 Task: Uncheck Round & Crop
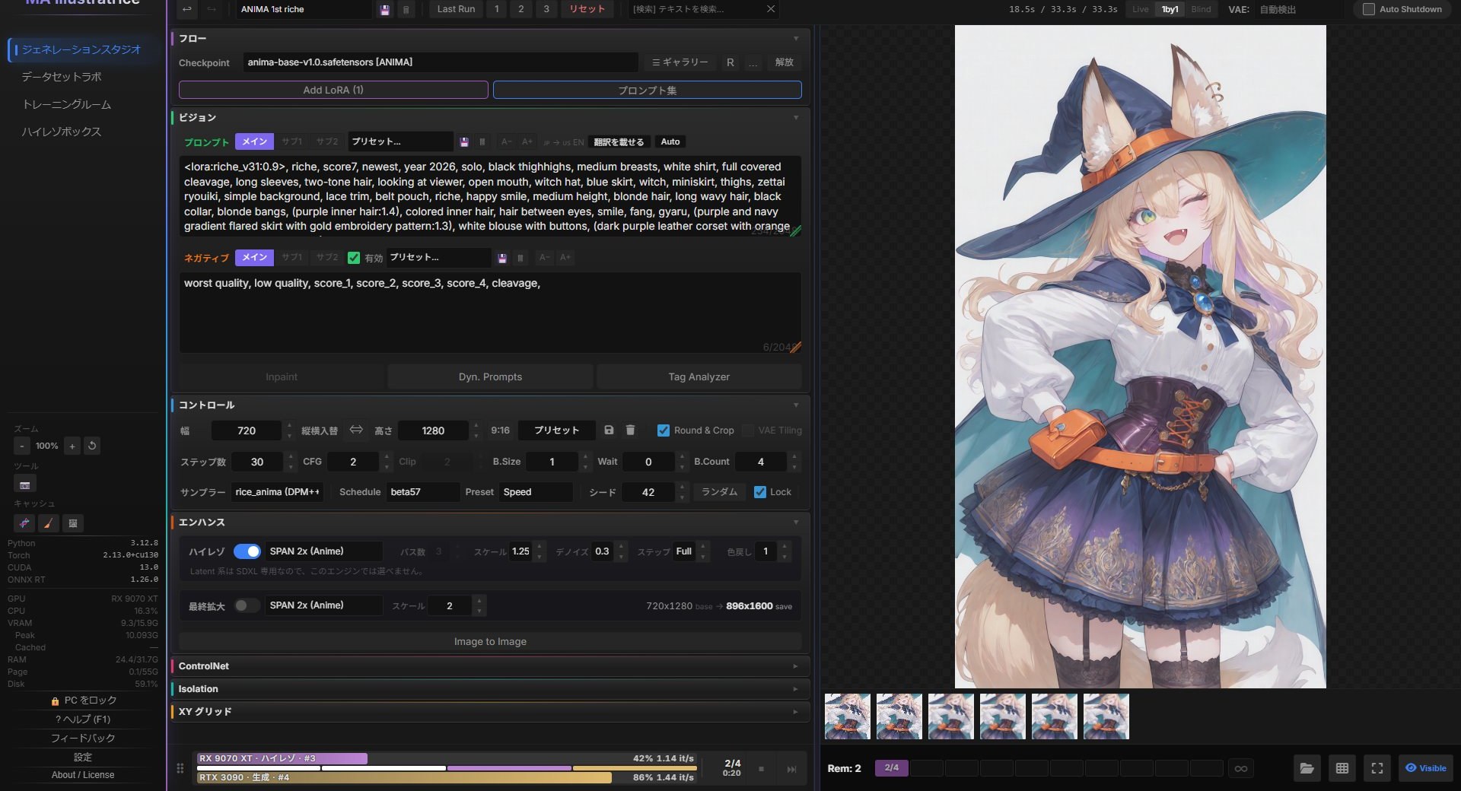point(664,430)
